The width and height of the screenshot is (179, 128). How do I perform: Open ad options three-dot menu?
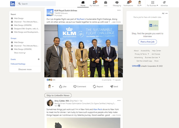click(167, 13)
